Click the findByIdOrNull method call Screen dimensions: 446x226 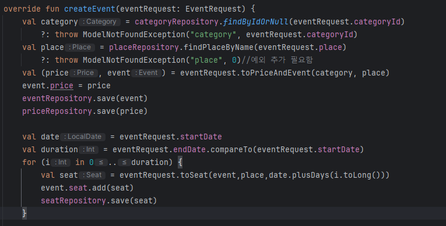click(x=255, y=22)
